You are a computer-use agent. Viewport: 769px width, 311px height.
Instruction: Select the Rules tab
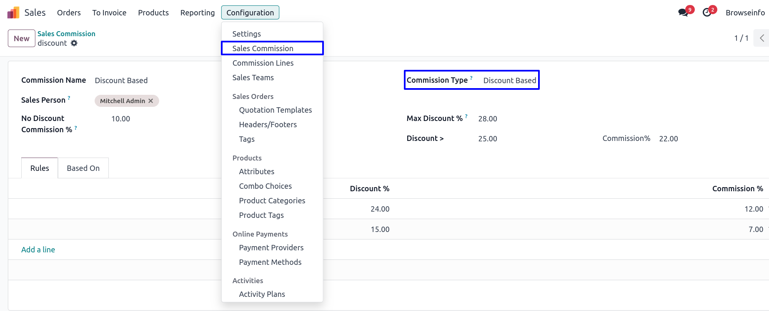click(40, 168)
